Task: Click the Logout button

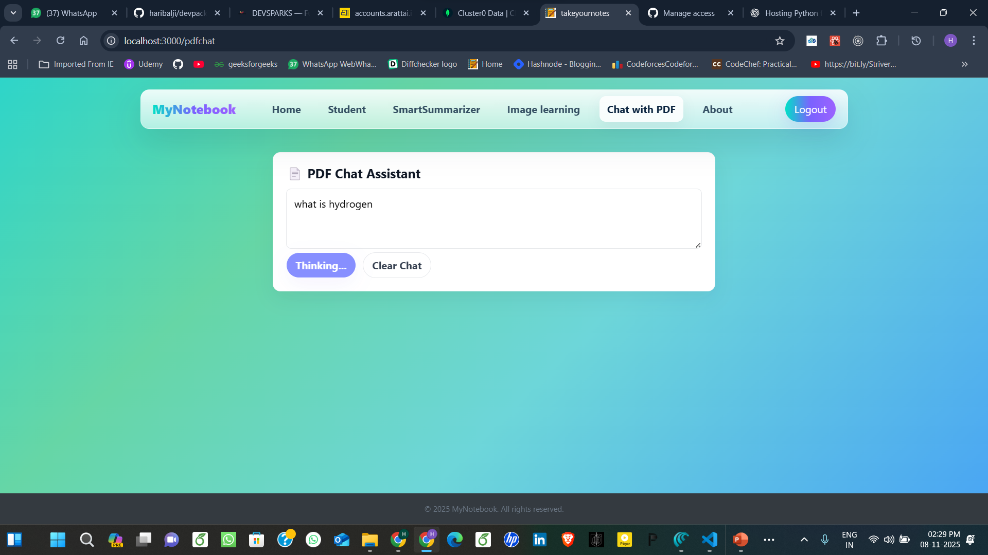Action: pyautogui.click(x=810, y=109)
